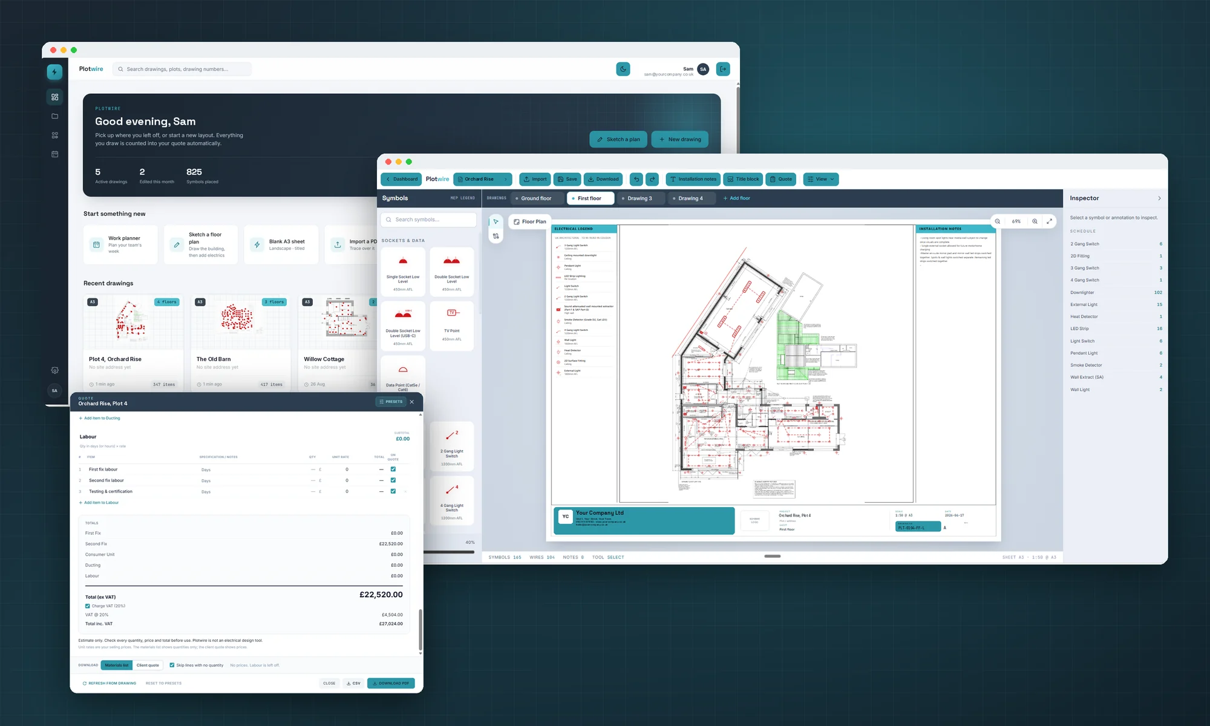This screenshot has width=1210, height=726.
Task: Uncheck On Quote for Second fix labour
Action: [x=393, y=480]
